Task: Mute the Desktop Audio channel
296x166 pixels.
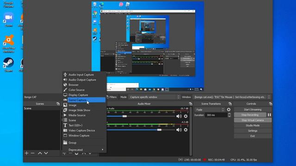Action: pyautogui.click(x=179, y=116)
